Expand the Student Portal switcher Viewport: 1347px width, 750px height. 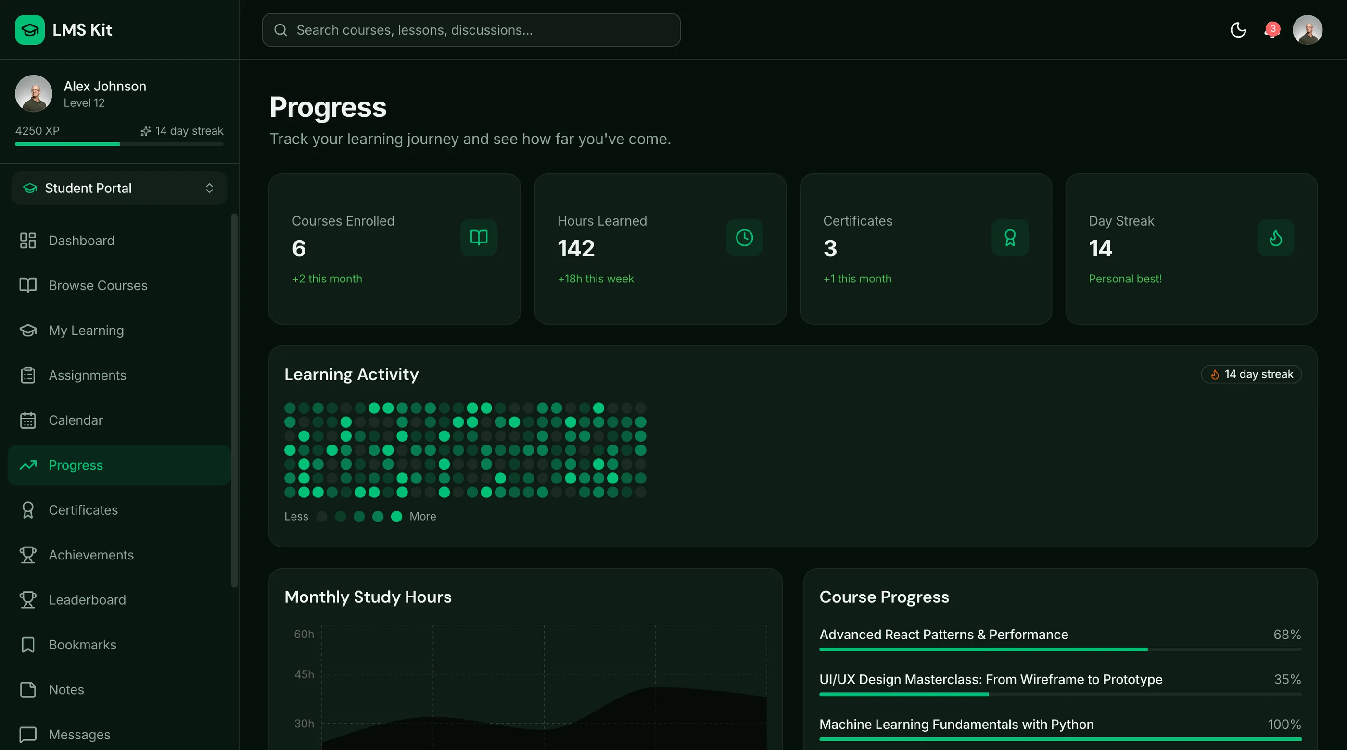point(119,188)
